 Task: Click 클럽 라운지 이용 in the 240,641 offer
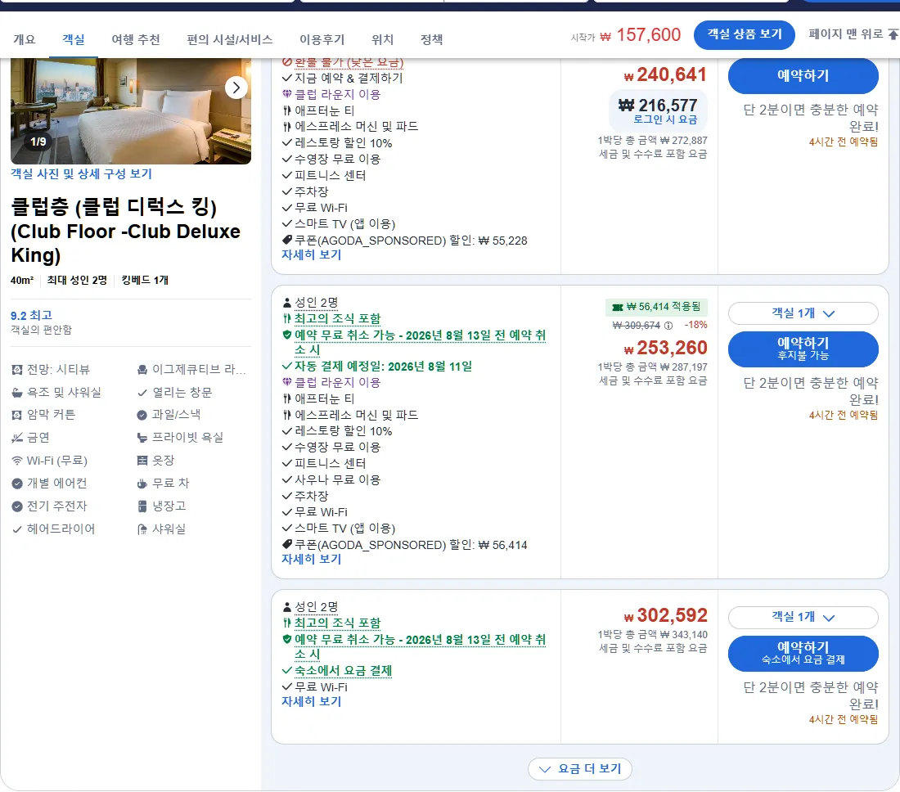[337, 94]
